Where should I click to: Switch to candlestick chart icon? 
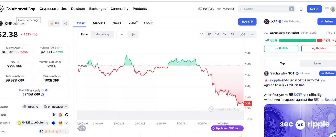(x=133, y=34)
